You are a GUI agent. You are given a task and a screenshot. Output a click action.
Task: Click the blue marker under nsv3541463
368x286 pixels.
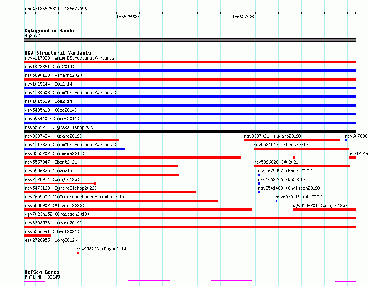259,192
